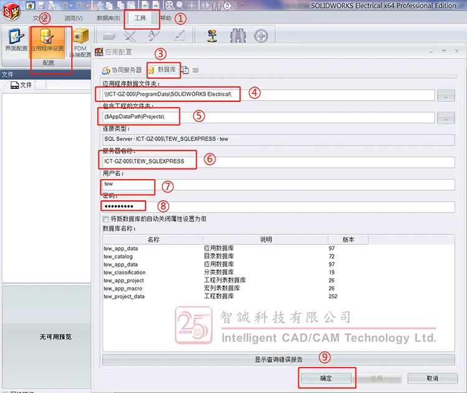Open the quick access toolbar customize arrow
This screenshot has height=393, width=467.
click(x=242, y=5)
